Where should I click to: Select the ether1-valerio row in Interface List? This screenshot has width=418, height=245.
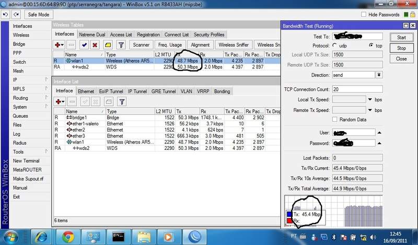pyautogui.click(x=167, y=124)
